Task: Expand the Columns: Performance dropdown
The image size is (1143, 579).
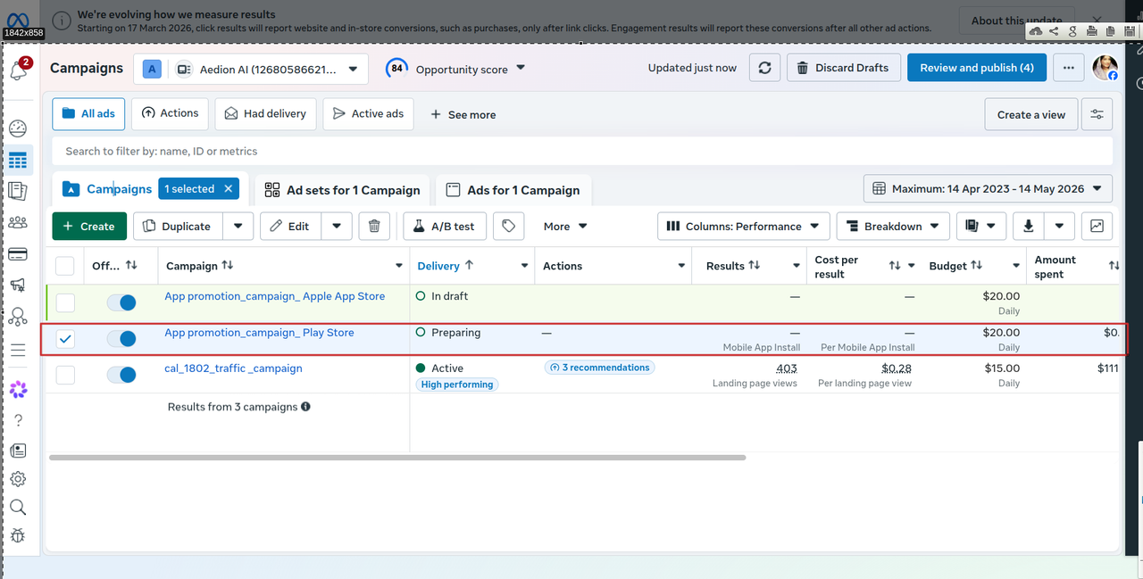Action: pos(744,227)
